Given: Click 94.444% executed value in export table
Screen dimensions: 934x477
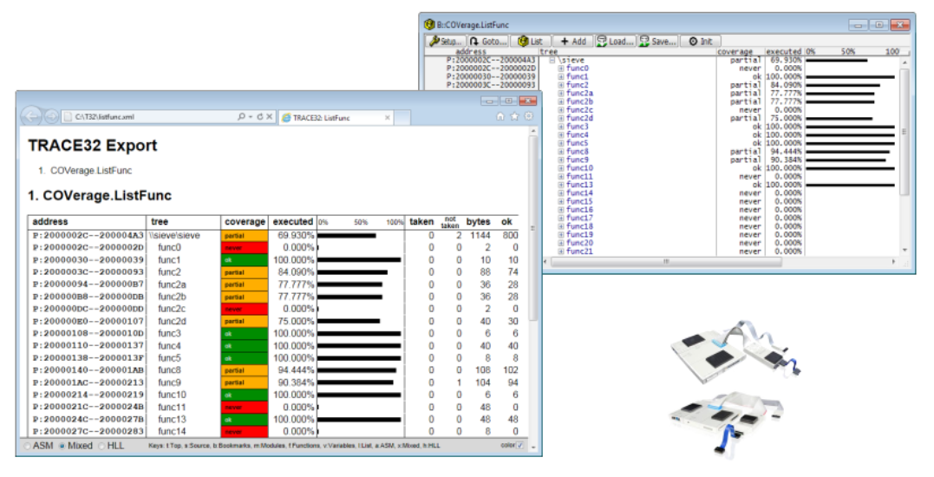Looking at the screenshot, I should pos(296,370).
